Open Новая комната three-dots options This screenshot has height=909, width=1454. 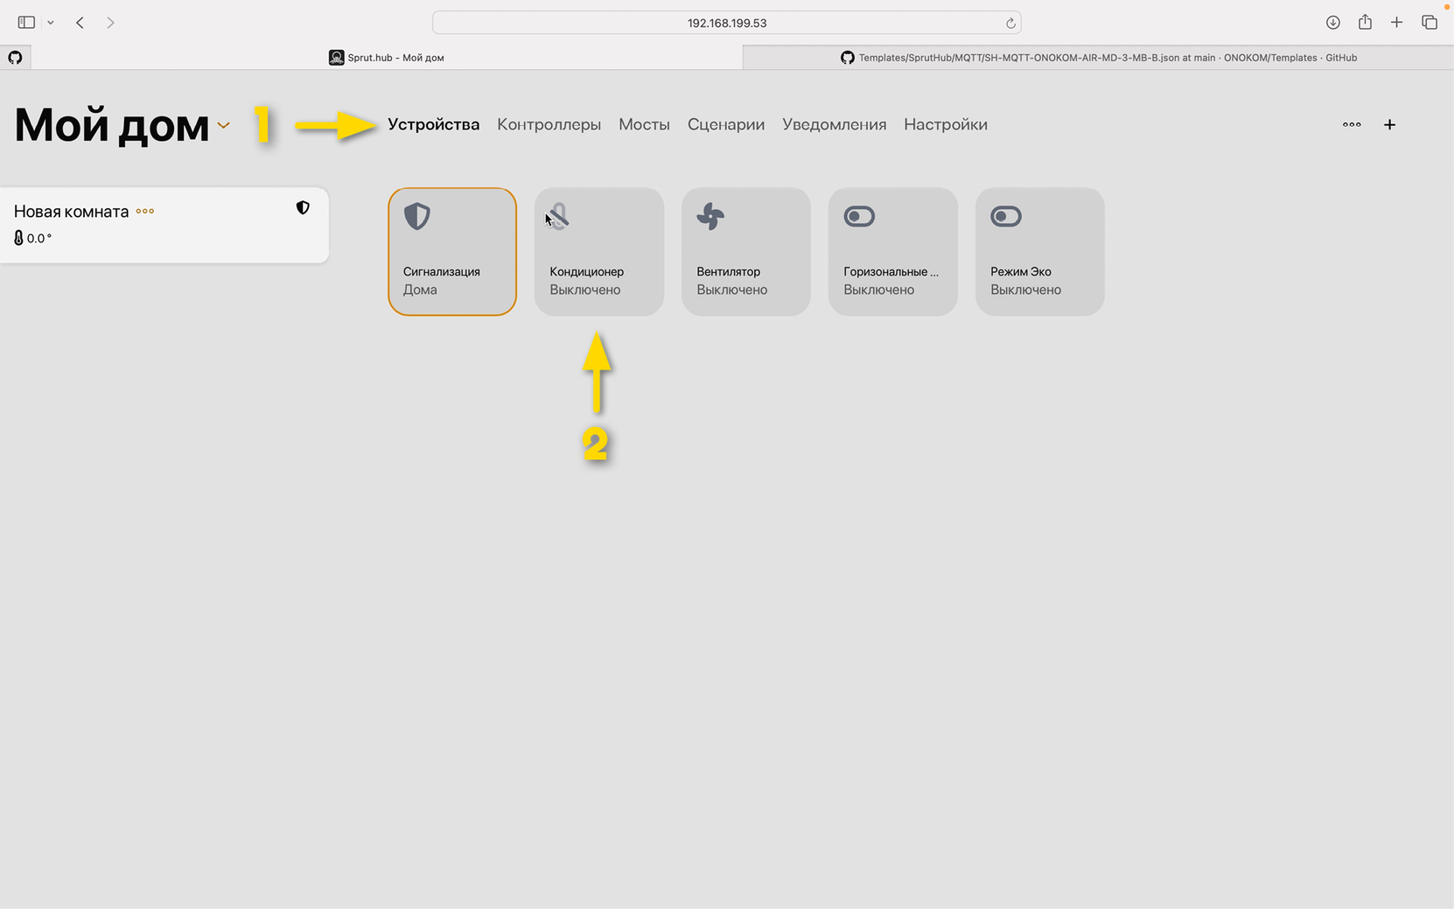145,211
